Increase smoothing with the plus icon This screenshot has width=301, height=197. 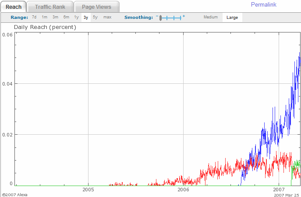(x=184, y=16)
